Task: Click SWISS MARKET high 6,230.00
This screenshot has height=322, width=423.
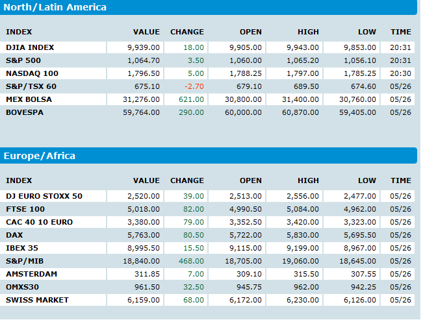Action: (x=303, y=300)
